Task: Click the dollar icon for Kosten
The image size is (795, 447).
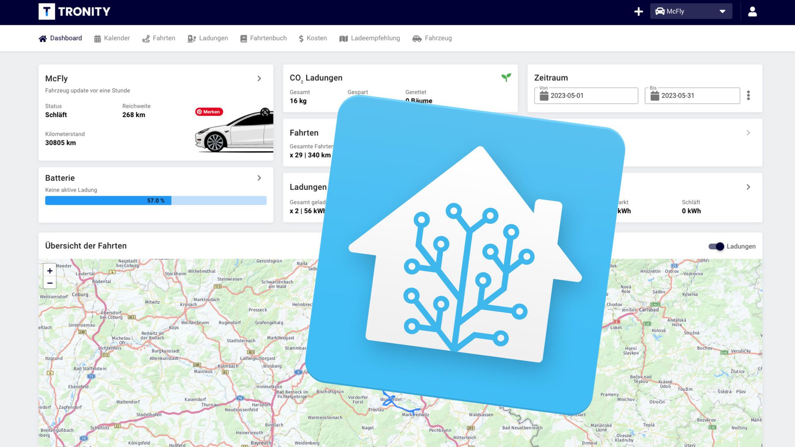Action: tap(301, 38)
